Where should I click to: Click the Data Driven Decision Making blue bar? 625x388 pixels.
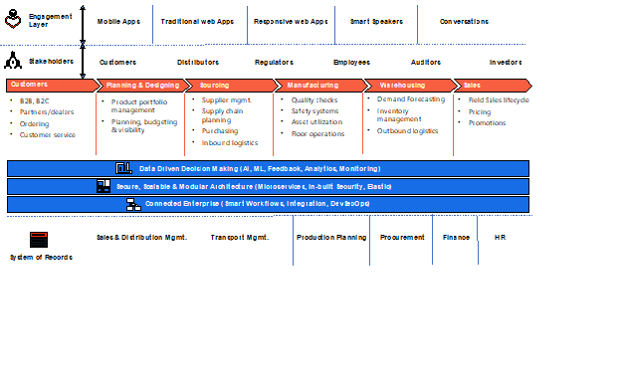(x=269, y=168)
